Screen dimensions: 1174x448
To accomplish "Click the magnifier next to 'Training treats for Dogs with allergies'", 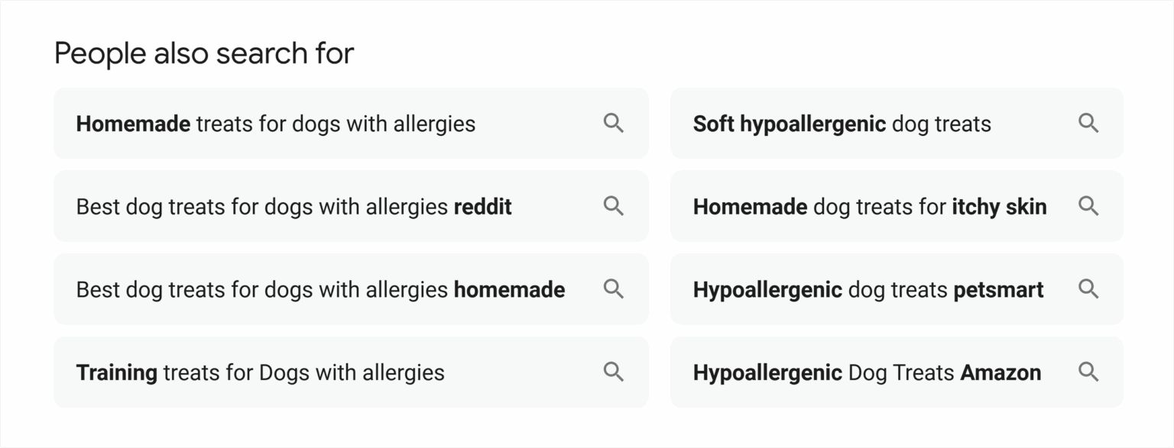I will [x=614, y=372].
